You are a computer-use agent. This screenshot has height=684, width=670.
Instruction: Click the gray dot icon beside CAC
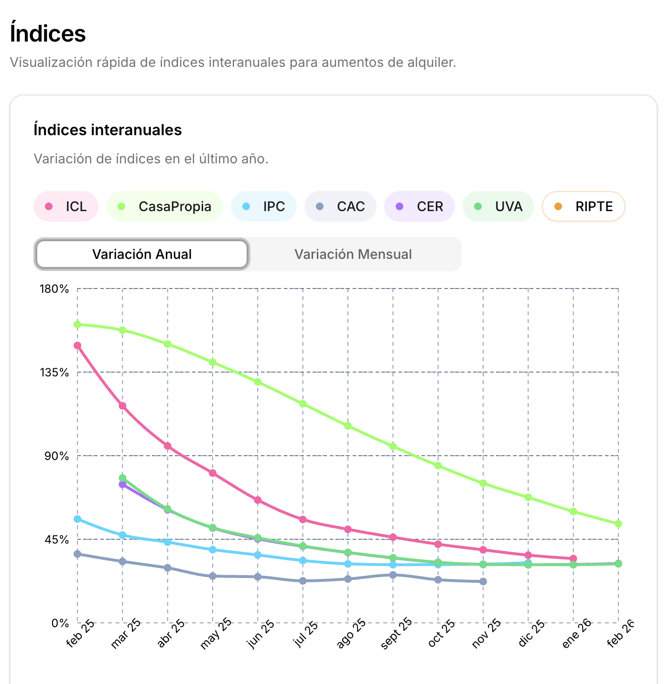(x=319, y=206)
